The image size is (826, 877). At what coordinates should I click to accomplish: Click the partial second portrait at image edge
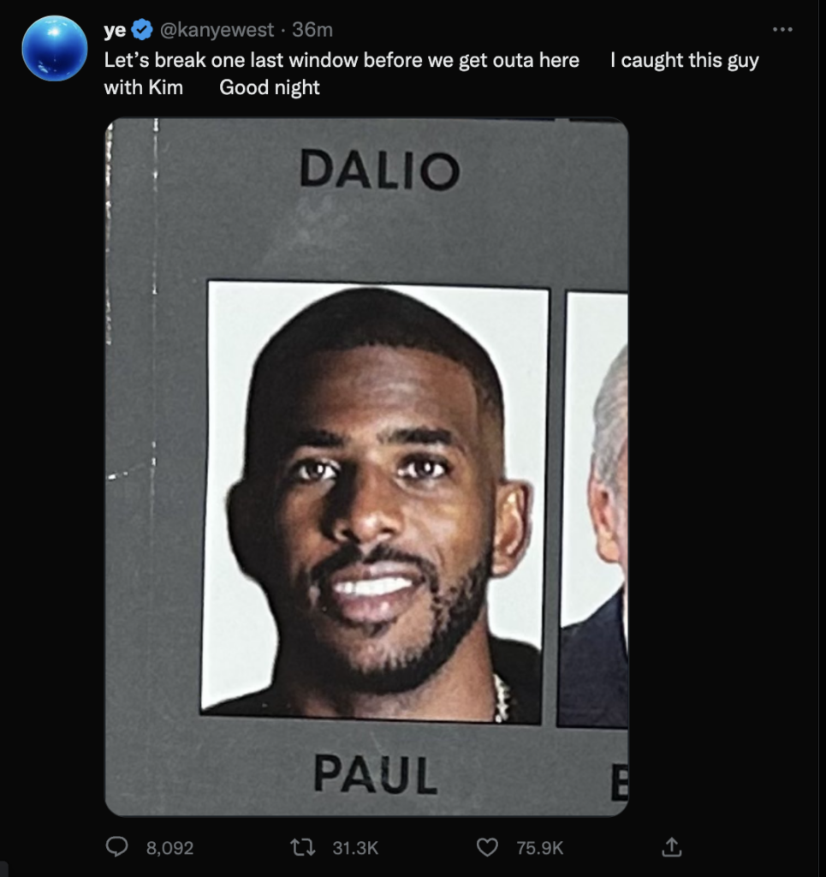click(593, 509)
